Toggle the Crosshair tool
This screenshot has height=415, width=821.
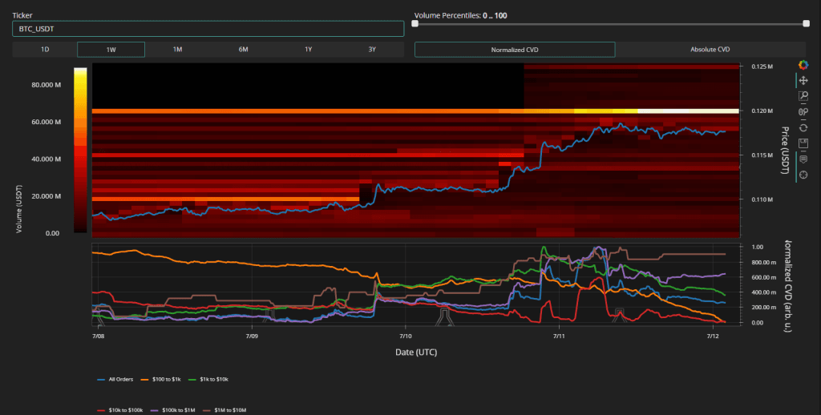(803, 175)
